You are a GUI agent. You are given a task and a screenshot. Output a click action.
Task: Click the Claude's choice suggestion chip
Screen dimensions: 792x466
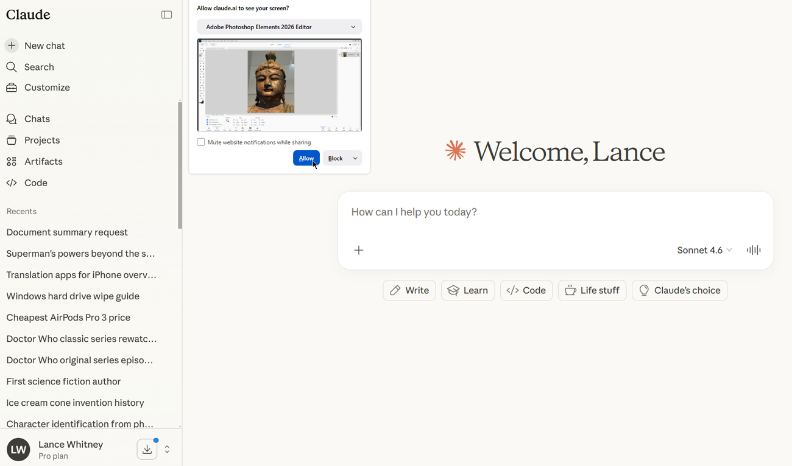coord(679,290)
